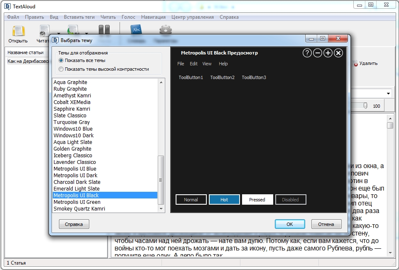This screenshot has width=399, height=270.
Task: Click the slider thumb near value 100
Action: click(x=365, y=106)
